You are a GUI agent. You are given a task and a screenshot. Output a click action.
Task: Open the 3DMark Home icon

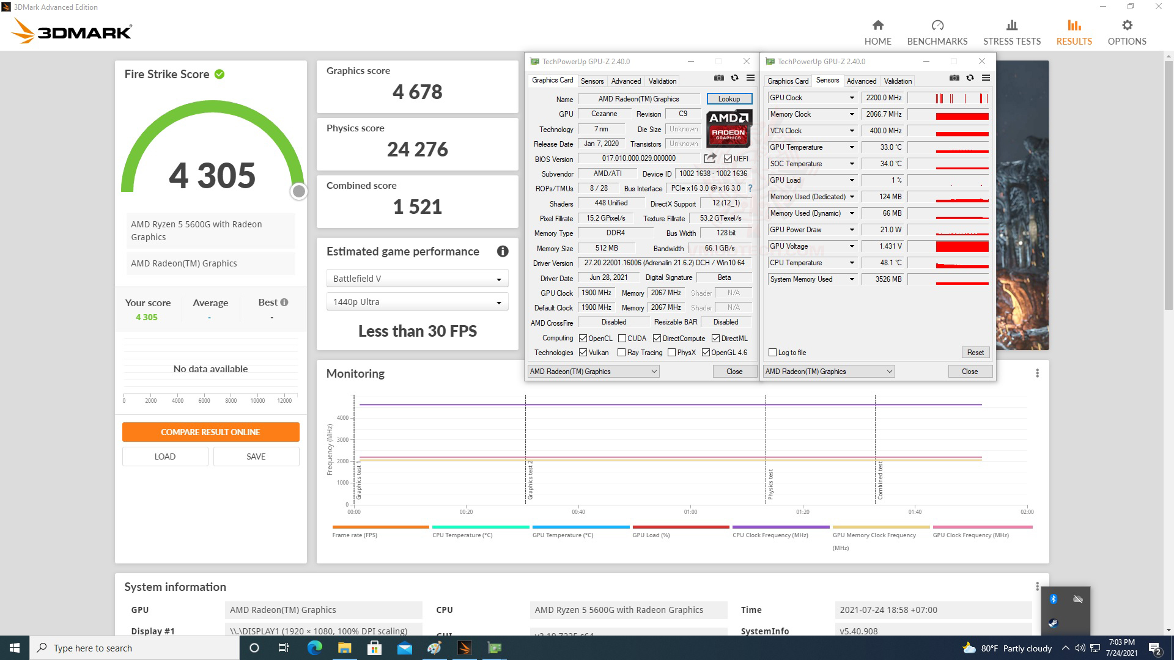877,26
